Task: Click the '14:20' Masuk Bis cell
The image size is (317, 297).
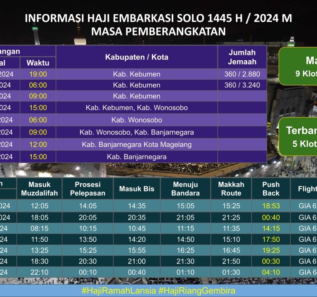Action: (x=137, y=239)
